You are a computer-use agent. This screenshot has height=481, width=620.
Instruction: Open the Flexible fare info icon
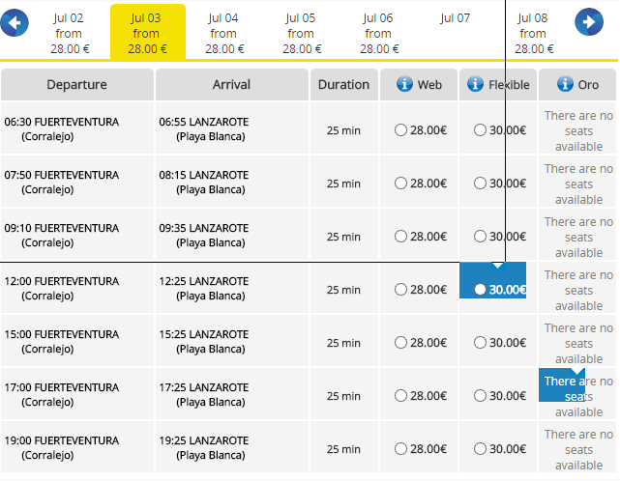tap(475, 84)
